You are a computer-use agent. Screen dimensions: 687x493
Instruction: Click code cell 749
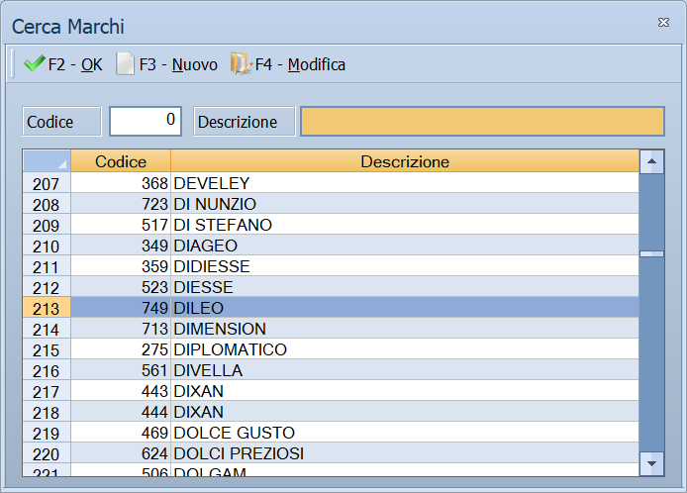121,308
